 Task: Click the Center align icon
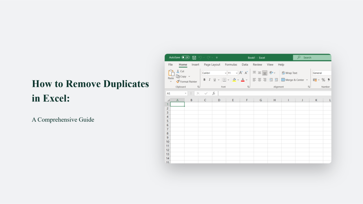coord(259,80)
